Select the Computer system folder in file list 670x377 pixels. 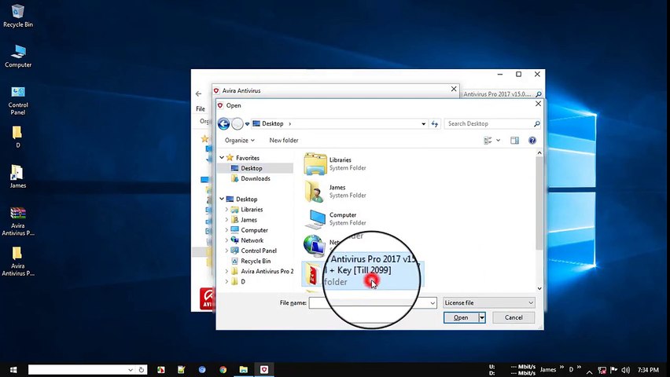pos(335,218)
